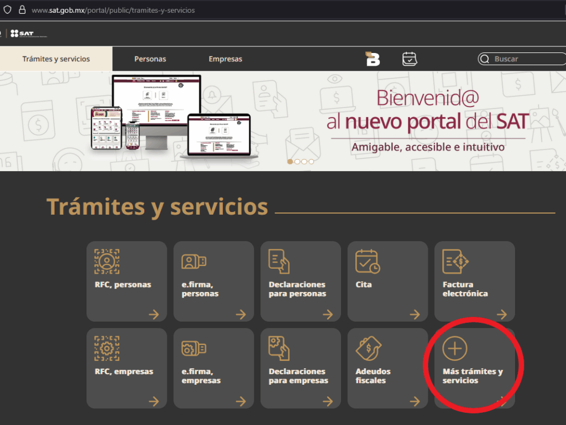Open the e.firma, empresas tile arrow
Screen dimensions: 566x425
pos(240,401)
